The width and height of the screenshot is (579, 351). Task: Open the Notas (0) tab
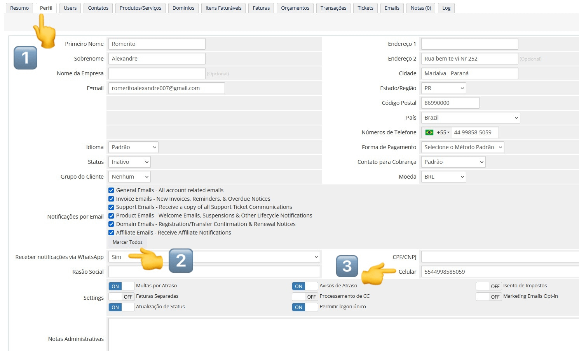[421, 8]
